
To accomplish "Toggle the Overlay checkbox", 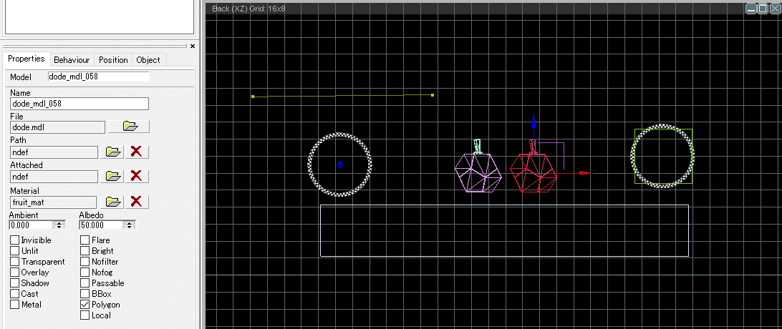I will pyautogui.click(x=15, y=272).
